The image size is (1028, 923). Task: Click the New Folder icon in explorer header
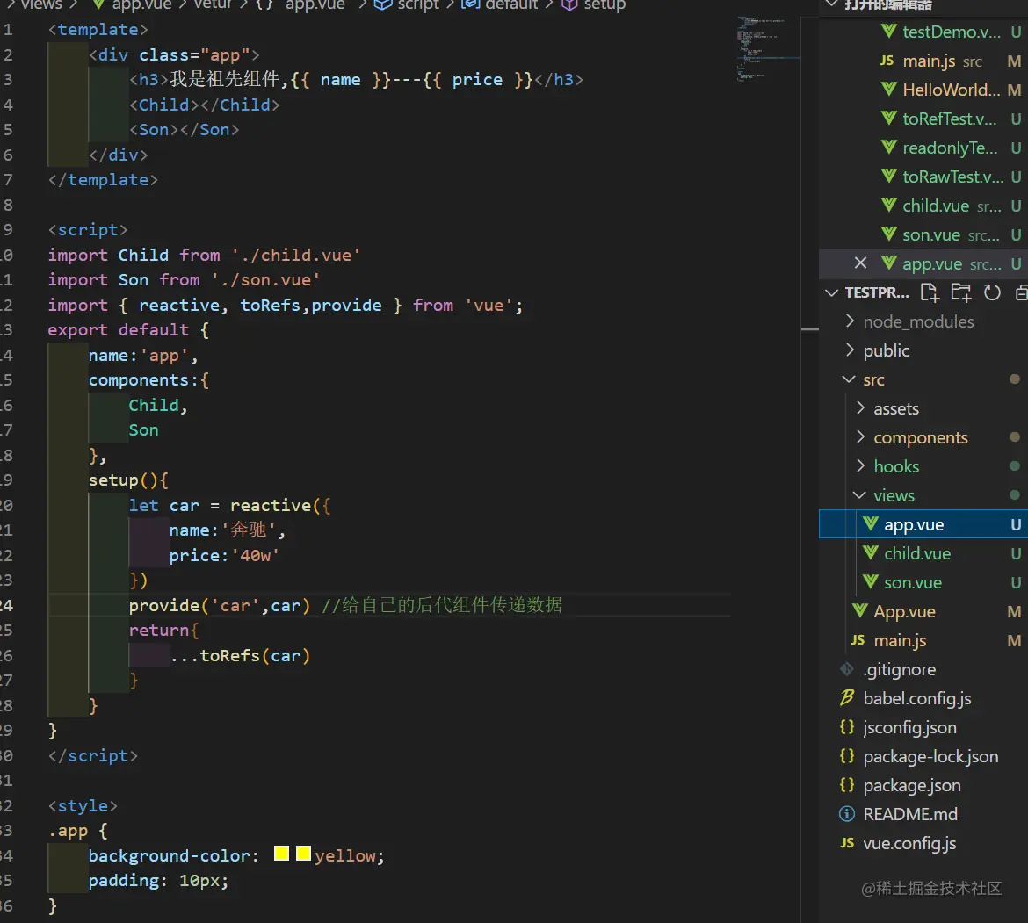tap(961, 292)
